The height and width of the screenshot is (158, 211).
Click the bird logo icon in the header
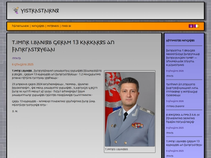click(16, 11)
